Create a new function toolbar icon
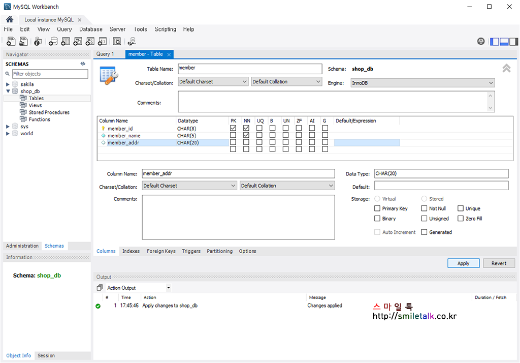Viewport: 520px width, 363px height. 102,41
